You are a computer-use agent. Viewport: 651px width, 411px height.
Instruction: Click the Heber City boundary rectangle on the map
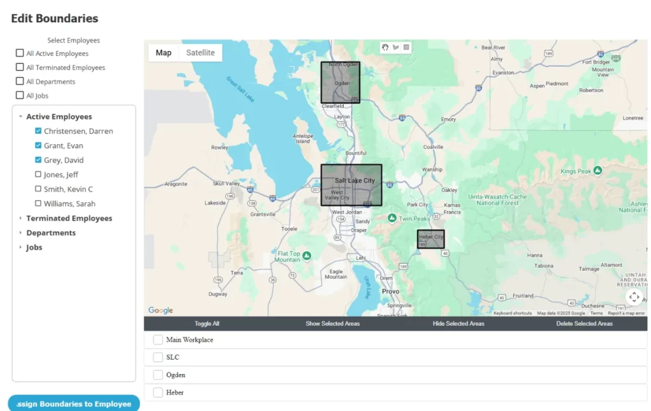(x=431, y=238)
